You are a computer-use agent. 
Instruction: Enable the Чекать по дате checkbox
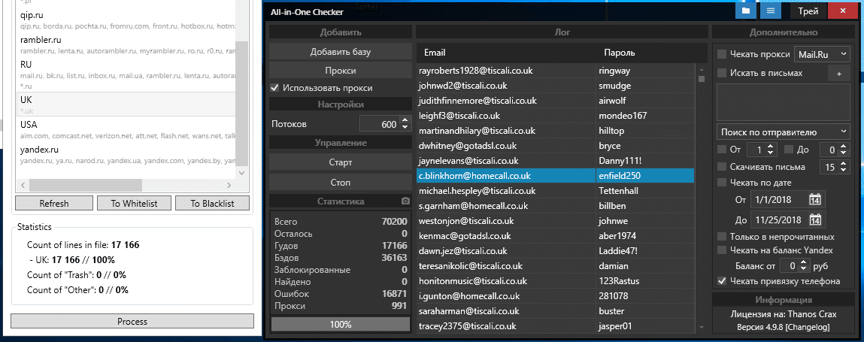[722, 183]
